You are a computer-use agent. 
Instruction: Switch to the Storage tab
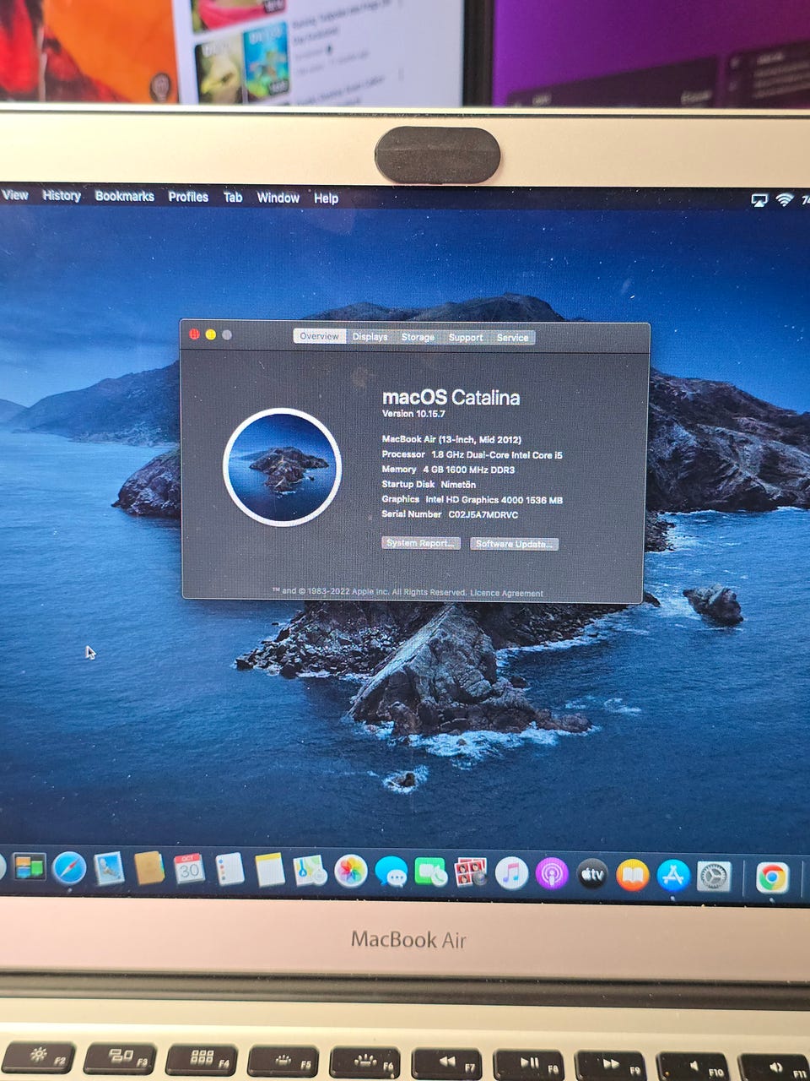click(418, 337)
